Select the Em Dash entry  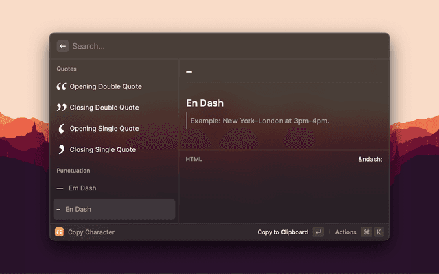82,188
